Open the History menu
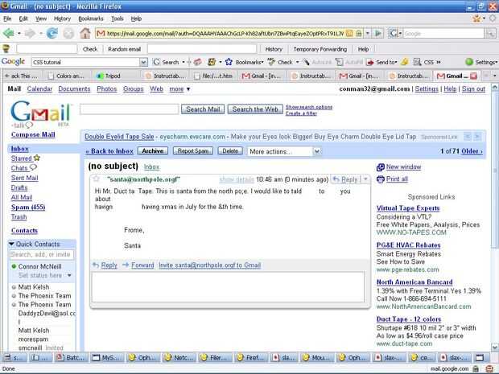 63,18
